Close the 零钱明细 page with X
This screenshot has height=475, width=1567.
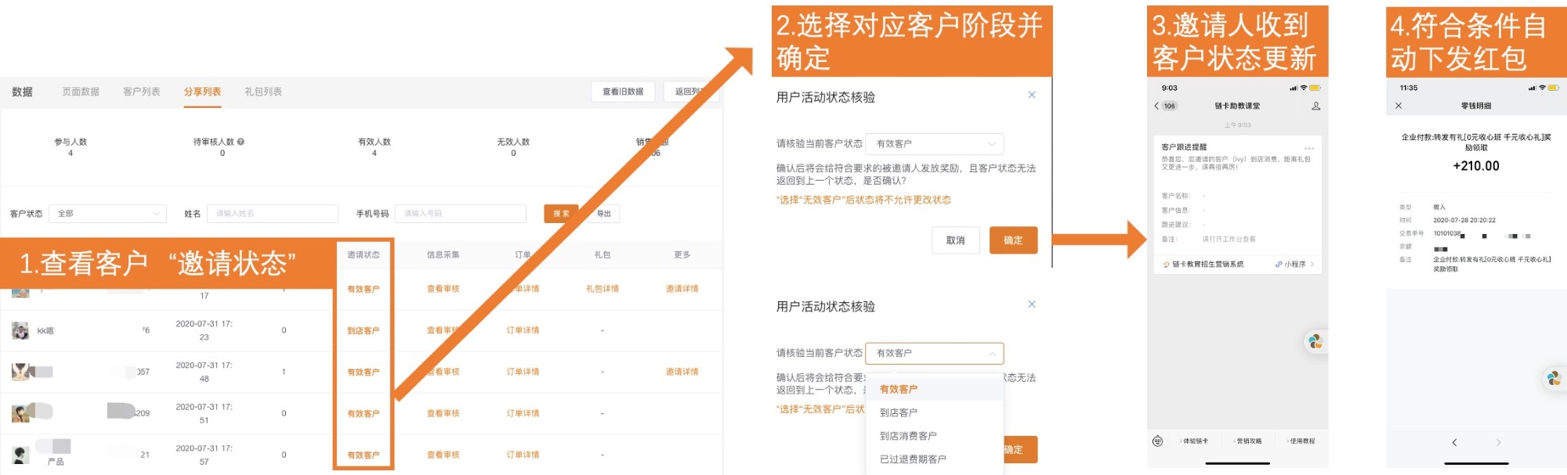point(1399,106)
